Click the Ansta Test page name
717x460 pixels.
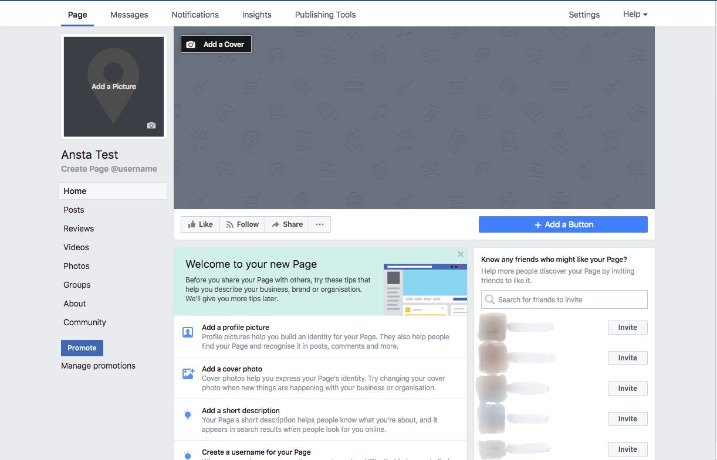tap(90, 155)
